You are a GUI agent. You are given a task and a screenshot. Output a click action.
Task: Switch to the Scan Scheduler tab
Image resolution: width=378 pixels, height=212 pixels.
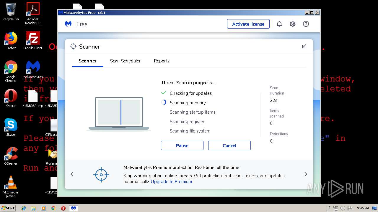pyautogui.click(x=125, y=61)
